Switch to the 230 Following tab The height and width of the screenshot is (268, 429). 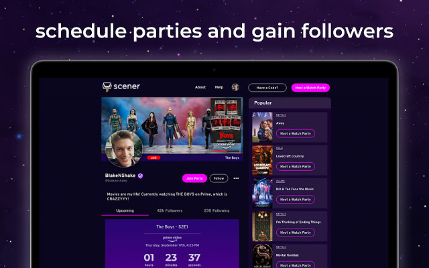tap(217, 210)
